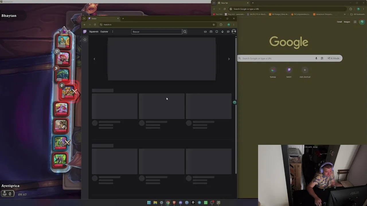Open the Twitch three-dot more menu
This screenshot has width=367, height=206.
113,31
